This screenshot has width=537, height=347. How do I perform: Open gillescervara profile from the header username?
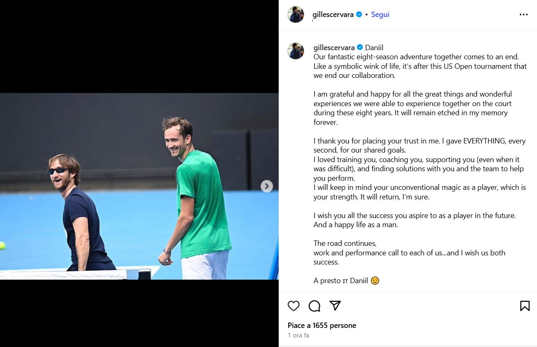tap(333, 15)
